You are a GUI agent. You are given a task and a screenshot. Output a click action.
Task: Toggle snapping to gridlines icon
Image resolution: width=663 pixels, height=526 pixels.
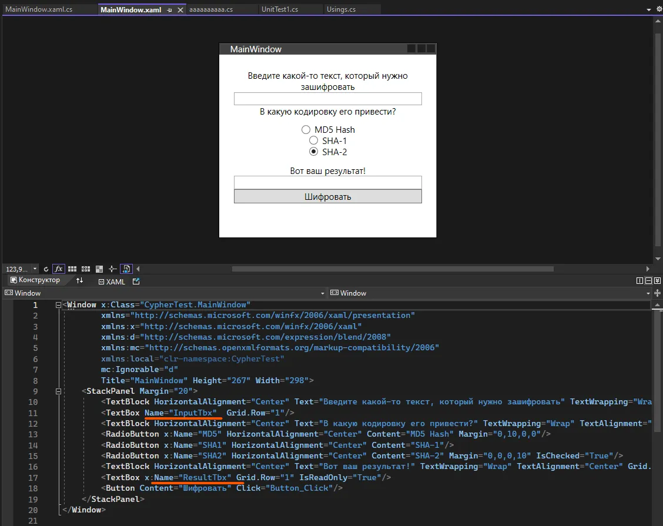[x=86, y=269]
